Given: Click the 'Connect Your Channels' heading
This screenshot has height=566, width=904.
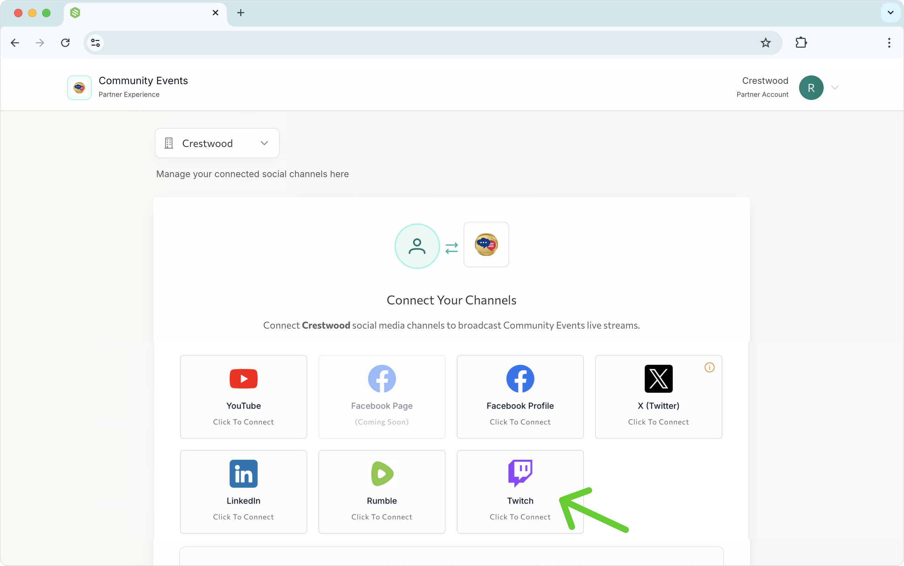Looking at the screenshot, I should pyautogui.click(x=451, y=300).
